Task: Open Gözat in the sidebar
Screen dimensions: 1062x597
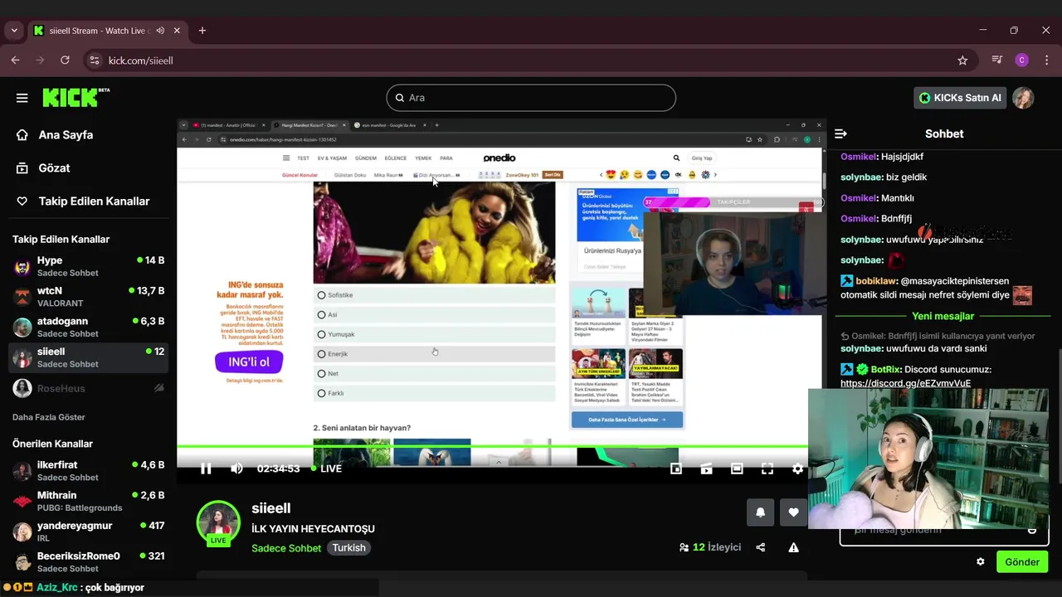Action: click(54, 167)
